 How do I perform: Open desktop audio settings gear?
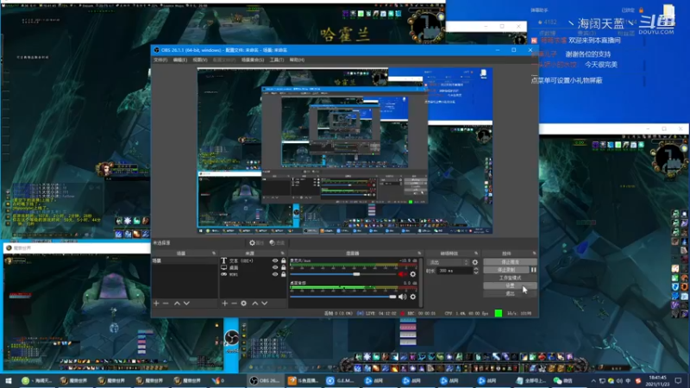pos(413,297)
